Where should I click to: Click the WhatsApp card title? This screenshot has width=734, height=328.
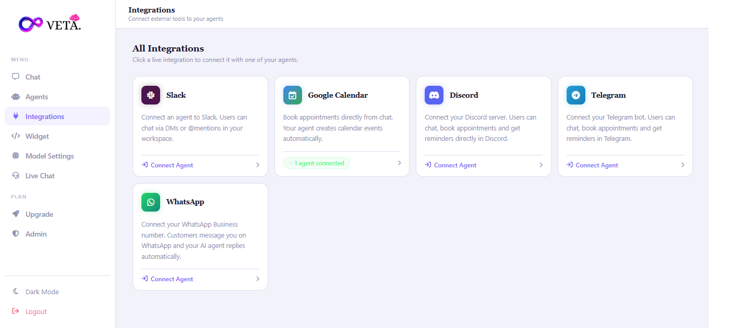click(185, 202)
